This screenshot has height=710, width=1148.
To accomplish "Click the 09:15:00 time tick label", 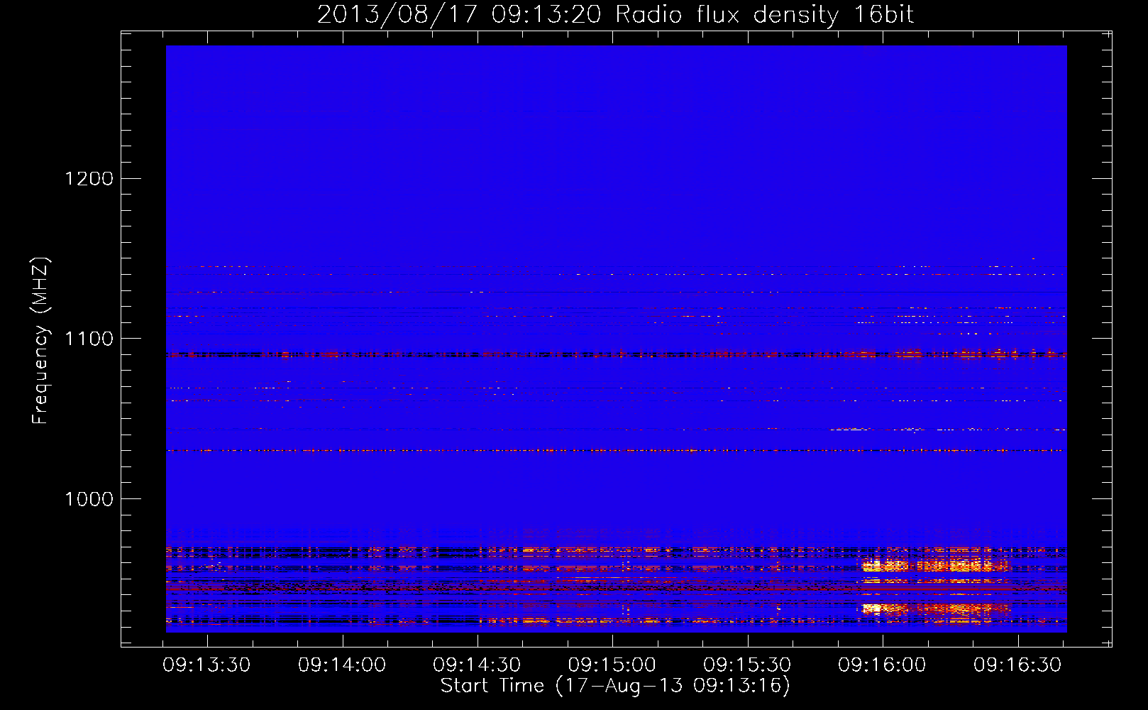I will click(x=612, y=665).
